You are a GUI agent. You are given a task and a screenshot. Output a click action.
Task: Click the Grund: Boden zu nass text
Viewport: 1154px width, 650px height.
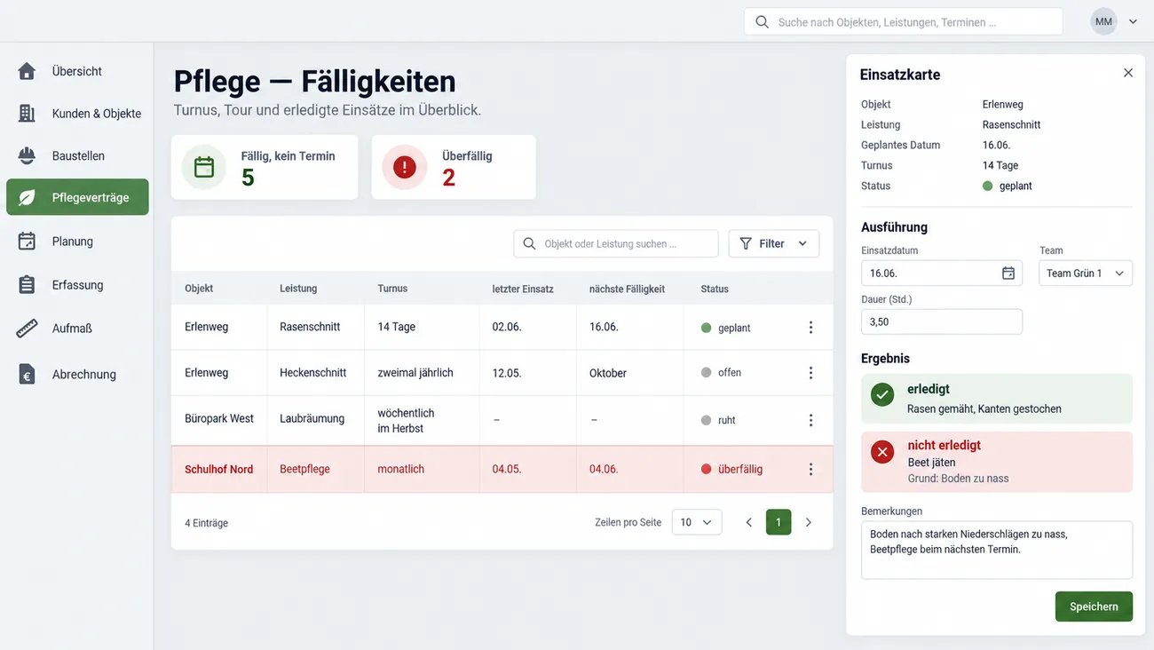click(x=958, y=479)
